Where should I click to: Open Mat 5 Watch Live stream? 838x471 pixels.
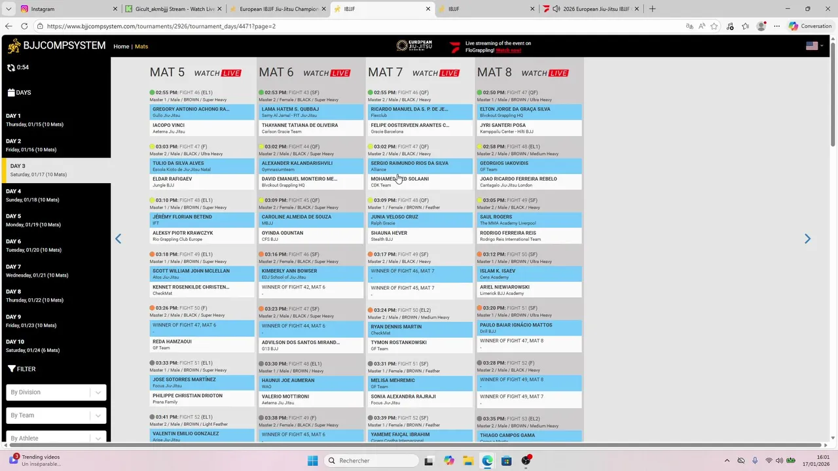(217, 73)
